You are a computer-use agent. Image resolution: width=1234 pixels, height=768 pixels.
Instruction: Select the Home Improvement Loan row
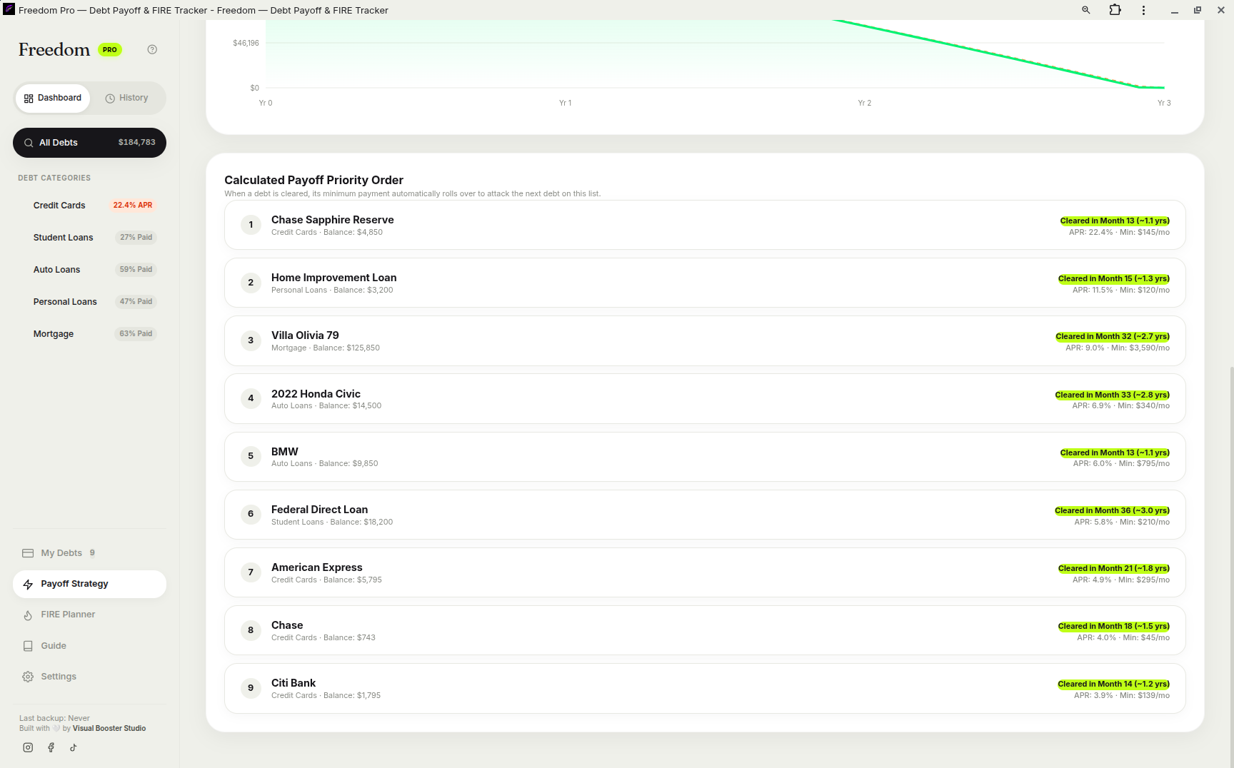click(705, 283)
